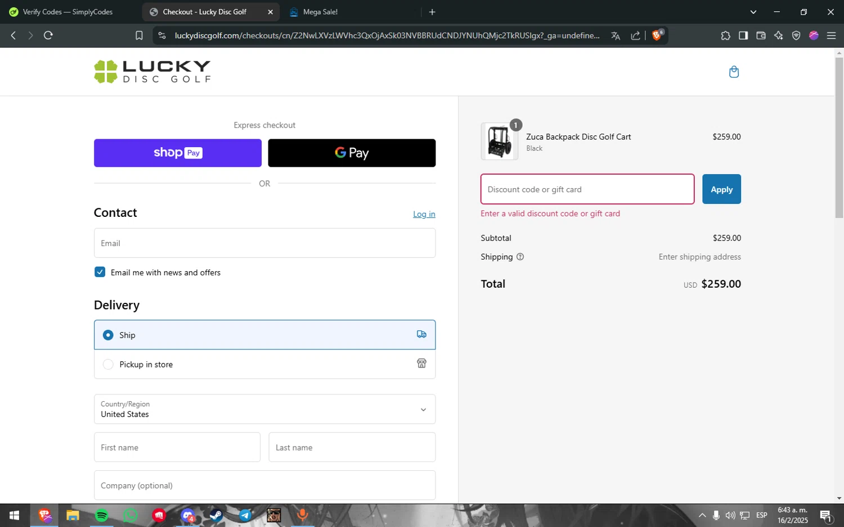Open the Brave Wallet icon
This screenshot has height=527, width=844.
click(761, 35)
